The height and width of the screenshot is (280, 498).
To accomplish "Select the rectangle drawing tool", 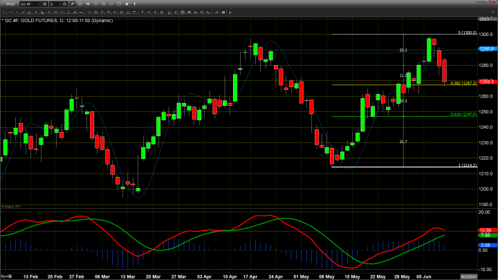I will pos(55,12).
